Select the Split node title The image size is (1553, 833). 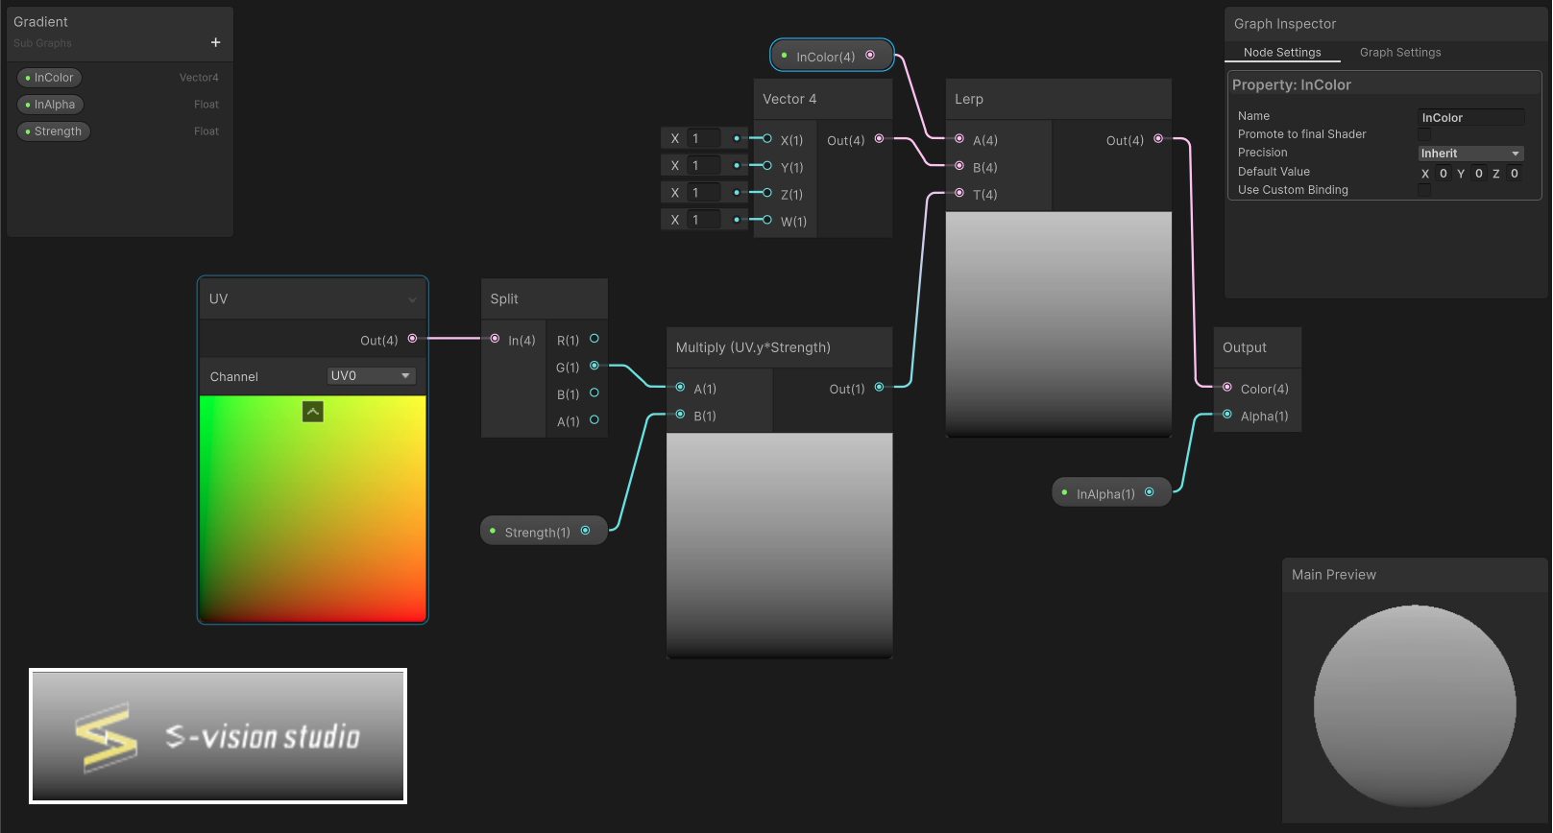[504, 299]
